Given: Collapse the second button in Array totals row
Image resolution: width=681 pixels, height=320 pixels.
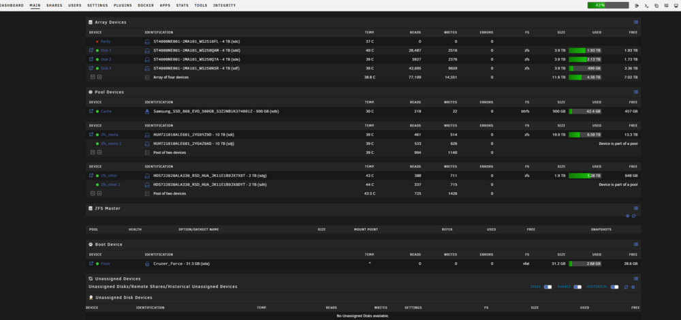Looking at the screenshot, I should click(99, 77).
